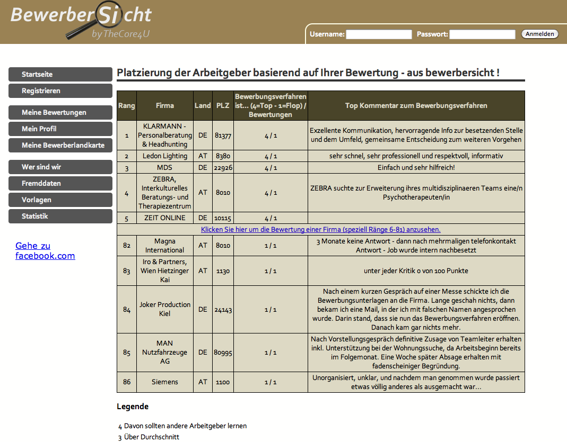Click link to view ratings for ranks 6-81

coord(321,230)
